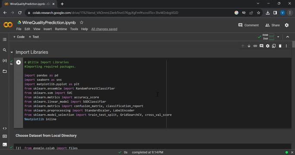Image resolution: width=295 pixels, height=155 pixels.
Task: Add a comment to the cell
Action: coord(261,46)
